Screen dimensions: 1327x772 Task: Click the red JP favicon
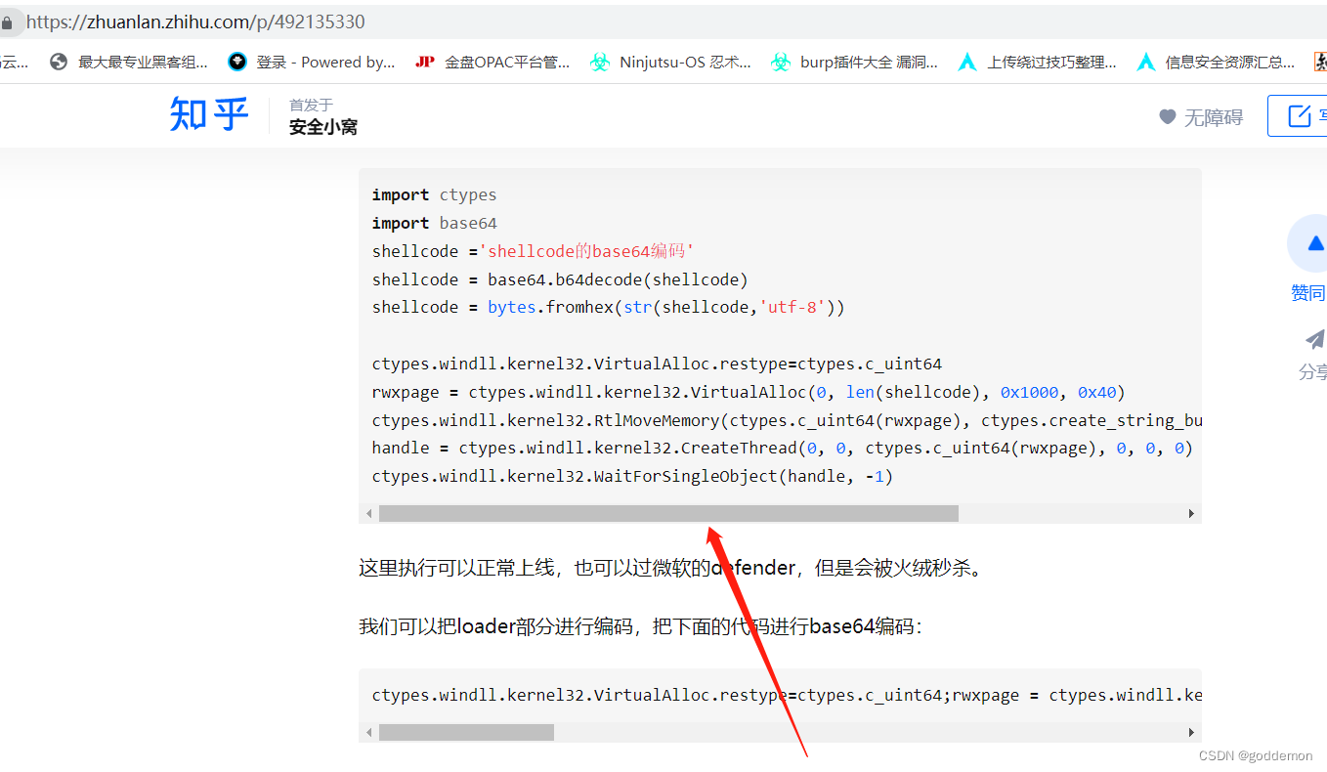point(425,62)
